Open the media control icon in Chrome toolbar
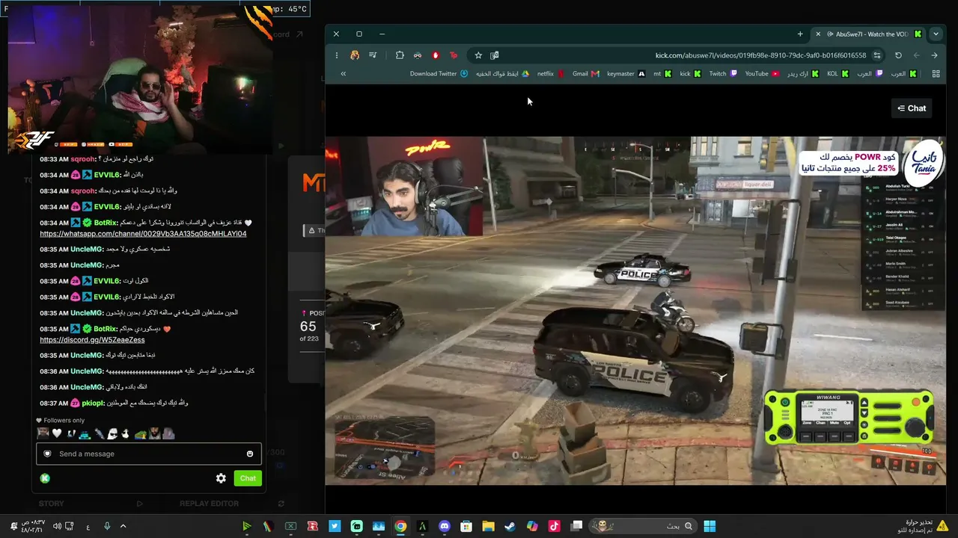The height and width of the screenshot is (538, 958). (x=373, y=55)
